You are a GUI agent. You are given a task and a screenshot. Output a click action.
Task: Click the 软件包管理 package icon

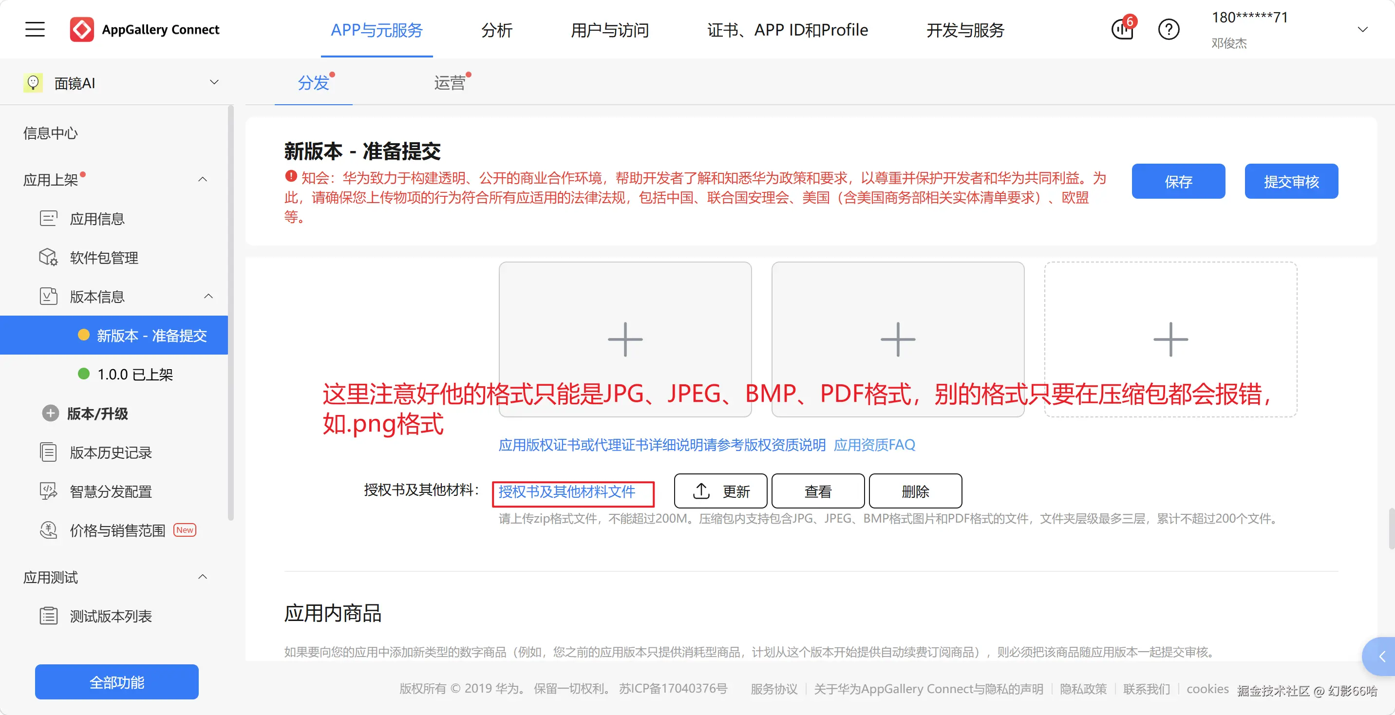pos(48,257)
